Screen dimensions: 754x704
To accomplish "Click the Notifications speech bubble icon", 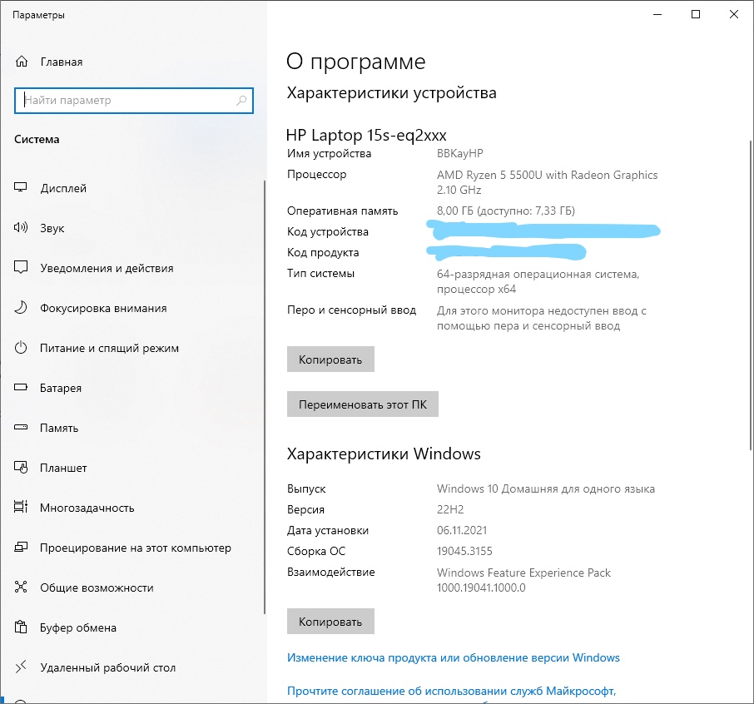I will pyautogui.click(x=21, y=267).
